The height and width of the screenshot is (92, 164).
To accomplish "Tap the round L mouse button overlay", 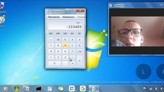I will tap(143, 72).
